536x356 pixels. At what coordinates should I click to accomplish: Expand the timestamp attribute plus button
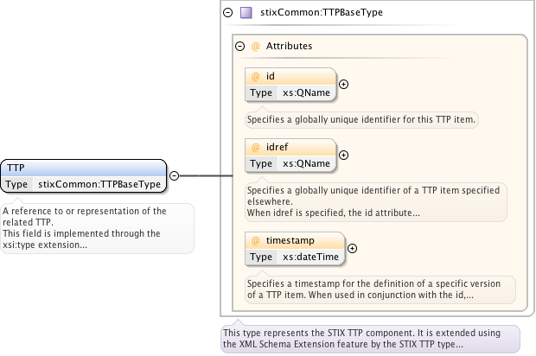[x=352, y=249]
